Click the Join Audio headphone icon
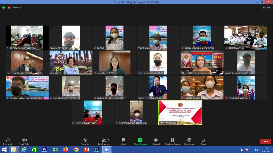 (8, 140)
